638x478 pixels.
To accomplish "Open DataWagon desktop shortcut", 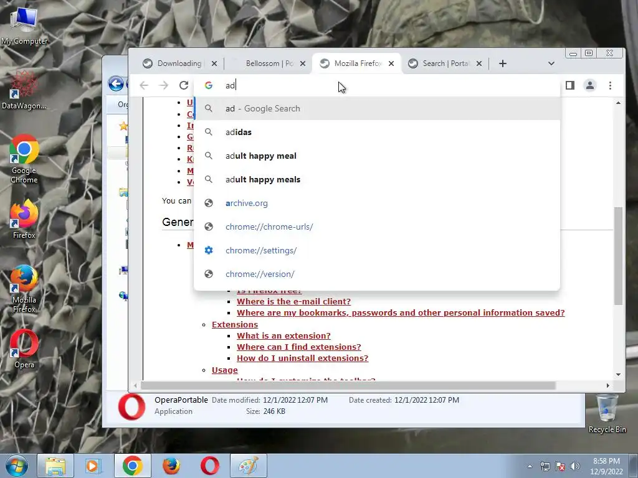I will point(24,90).
